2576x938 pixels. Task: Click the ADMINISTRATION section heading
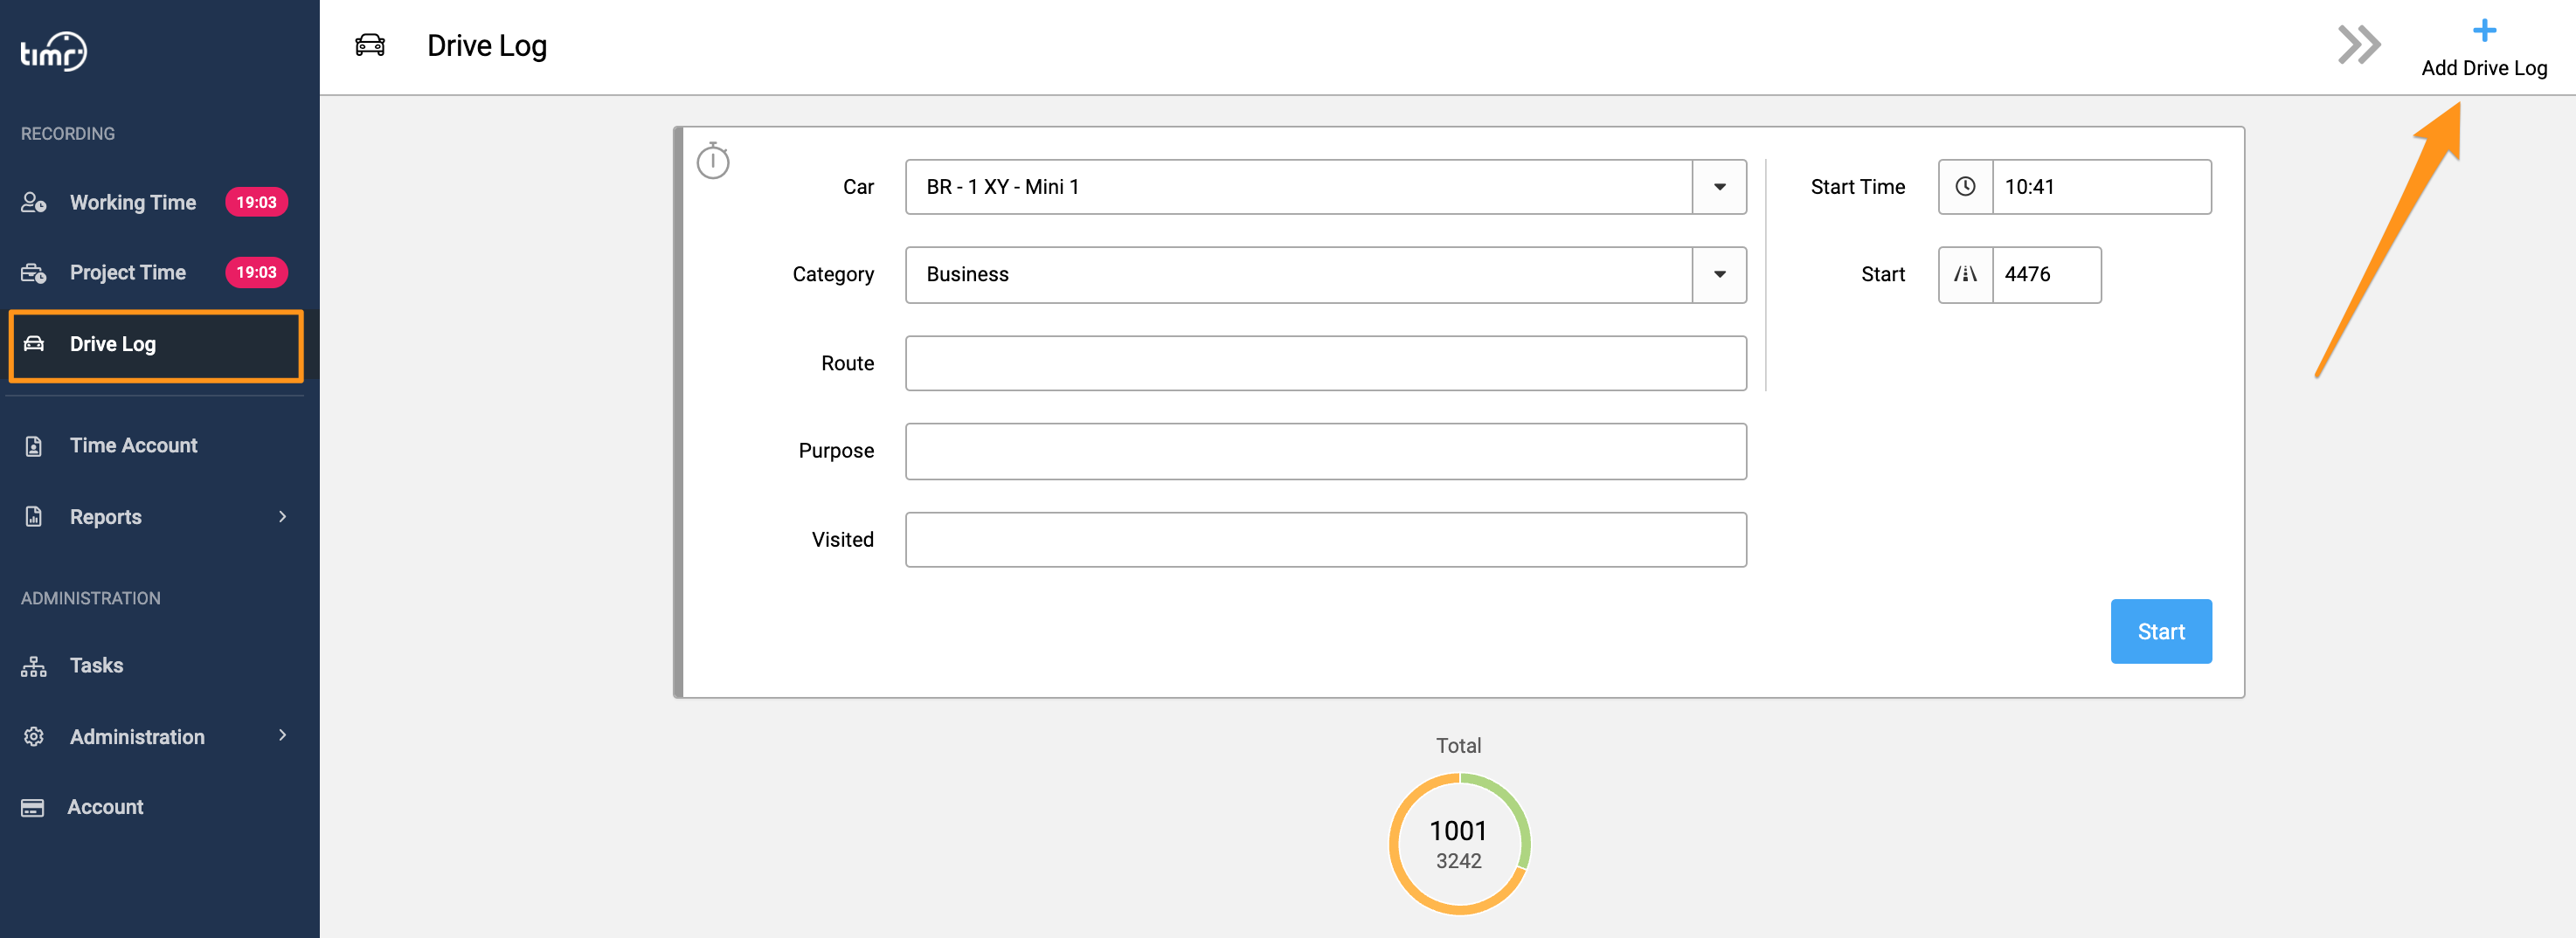click(90, 599)
